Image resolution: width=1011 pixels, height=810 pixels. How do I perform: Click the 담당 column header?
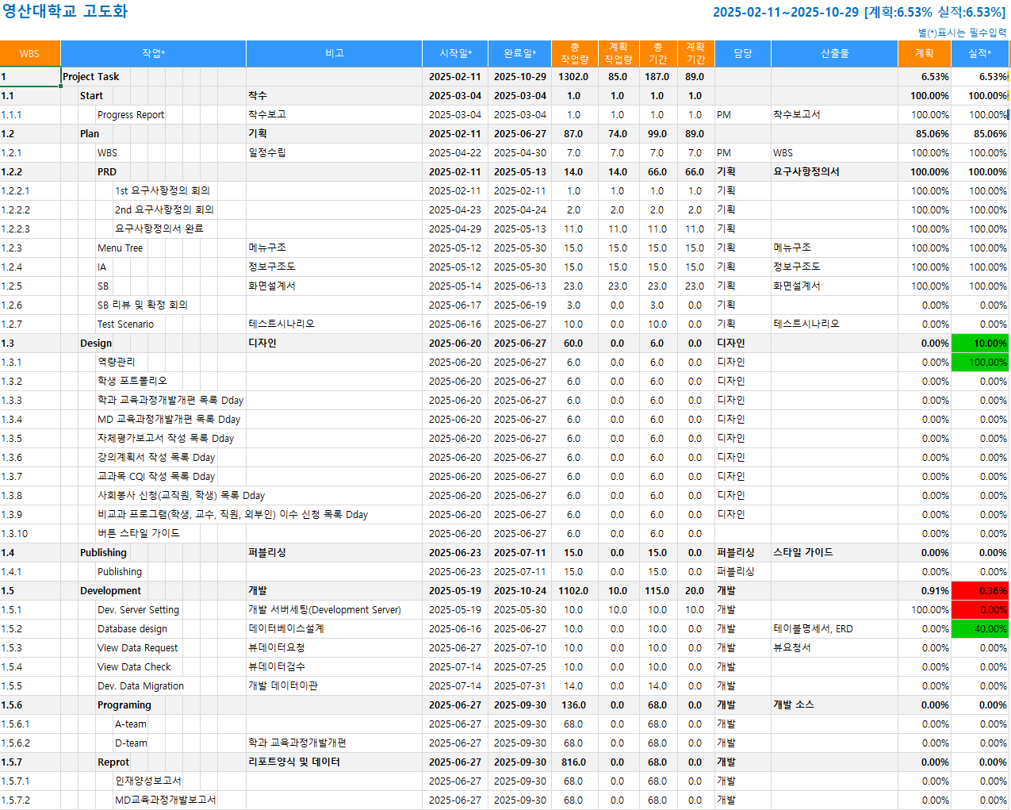pyautogui.click(x=742, y=54)
